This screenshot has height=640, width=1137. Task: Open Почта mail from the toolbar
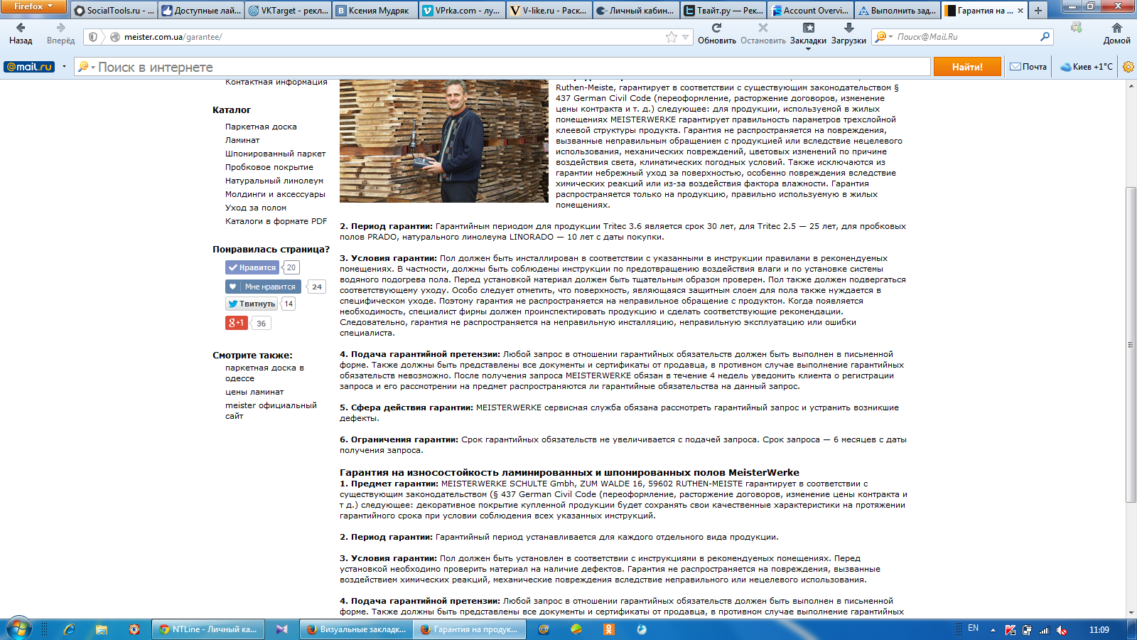tap(1028, 67)
